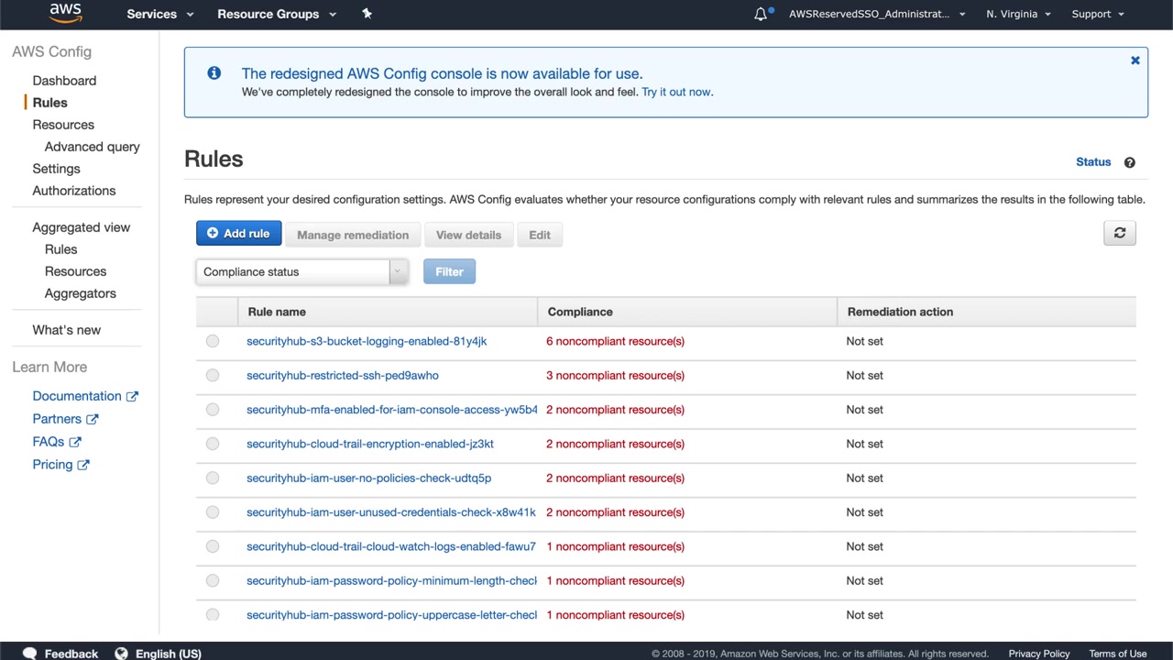Select the securityhub-s3-bucket-logging-enabled rule radio button
Screen dimensions: 1173x660
click(x=213, y=341)
